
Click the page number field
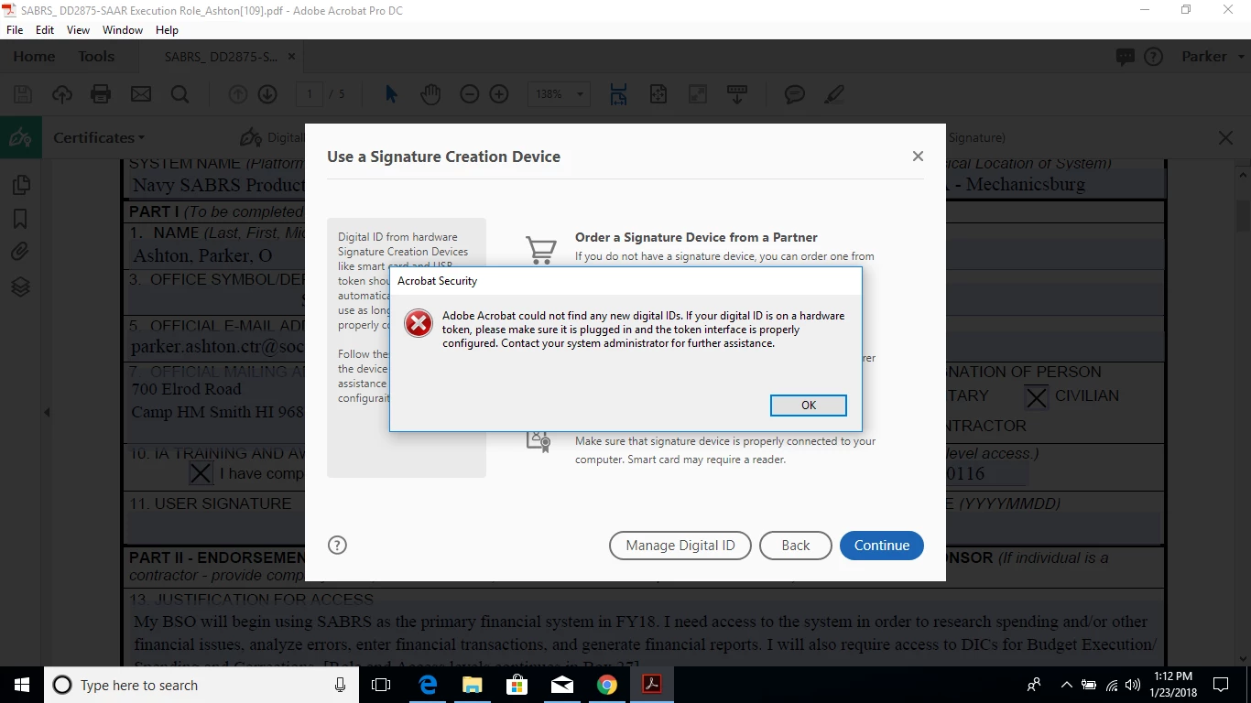310,94
